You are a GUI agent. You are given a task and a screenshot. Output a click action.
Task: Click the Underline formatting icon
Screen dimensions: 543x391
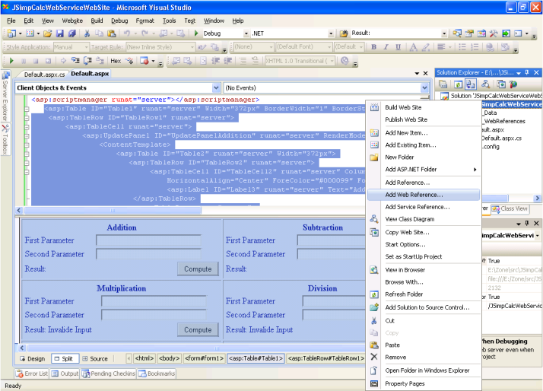pyautogui.click(x=397, y=47)
